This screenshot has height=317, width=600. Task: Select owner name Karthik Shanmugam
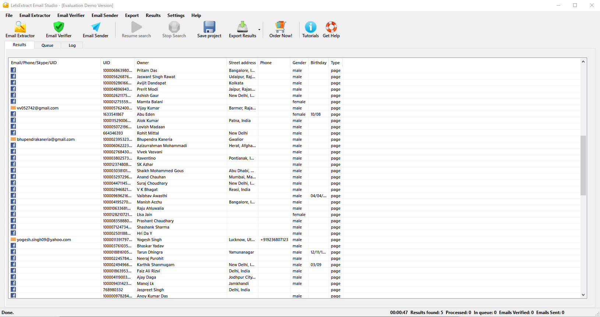pyautogui.click(x=156, y=265)
